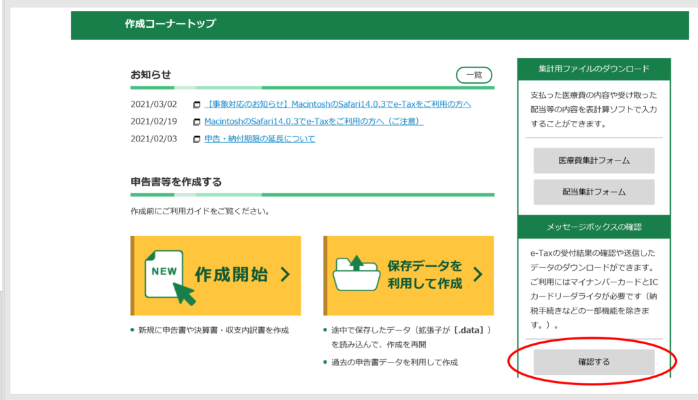Click the 申告書等を作成する heading

tap(176, 182)
